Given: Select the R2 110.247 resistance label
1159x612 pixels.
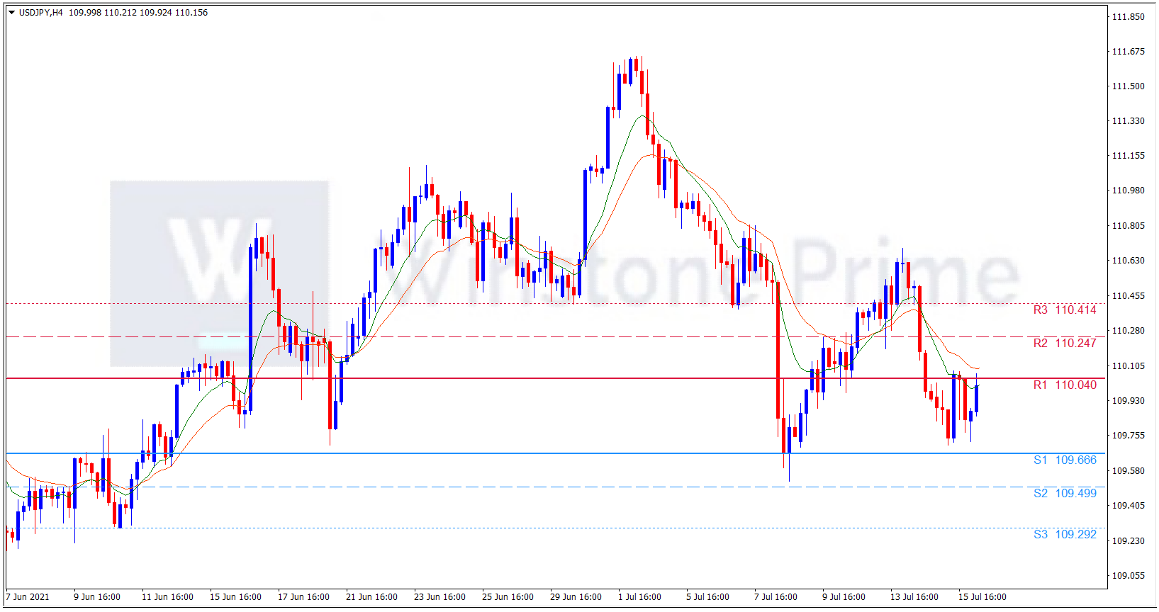Looking at the screenshot, I should [x=1064, y=343].
